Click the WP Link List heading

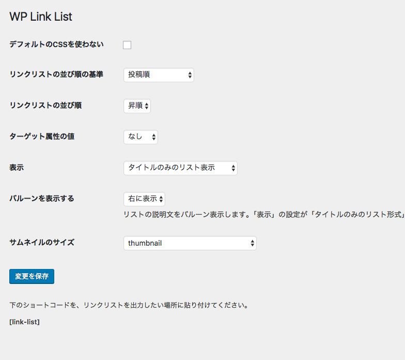pyautogui.click(x=41, y=17)
